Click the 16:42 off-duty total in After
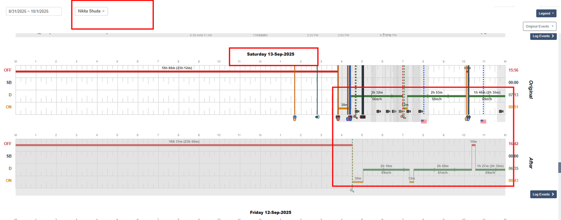561x220 pixels. [513, 144]
